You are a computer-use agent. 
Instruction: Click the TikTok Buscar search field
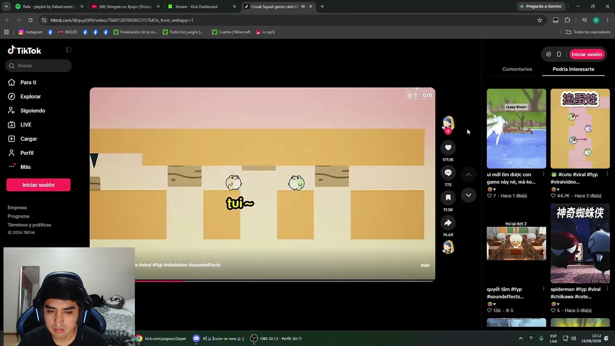coord(38,66)
